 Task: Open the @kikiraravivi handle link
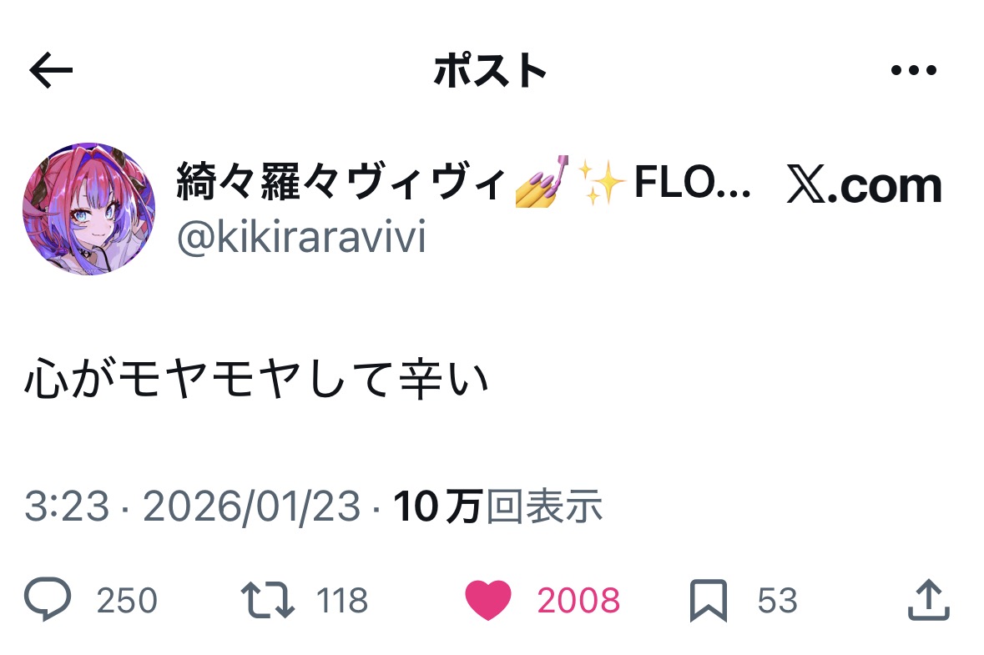point(301,239)
